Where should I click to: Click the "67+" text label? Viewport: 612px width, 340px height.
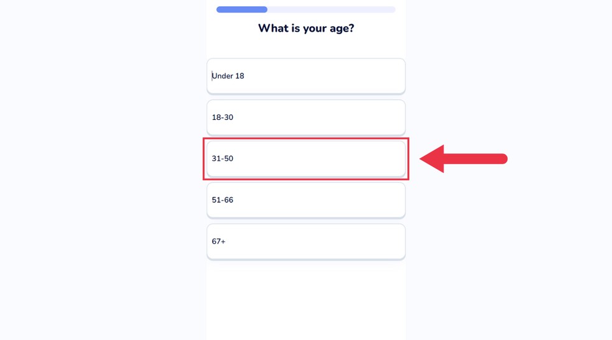[219, 241]
